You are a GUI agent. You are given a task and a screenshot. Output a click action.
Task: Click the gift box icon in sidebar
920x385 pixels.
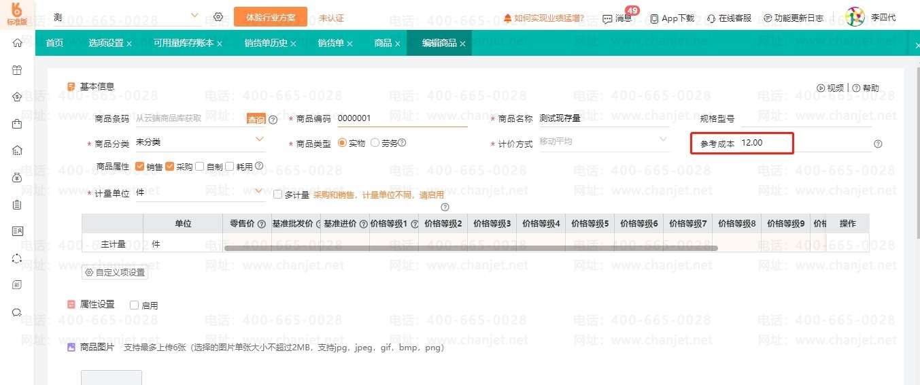[17, 69]
